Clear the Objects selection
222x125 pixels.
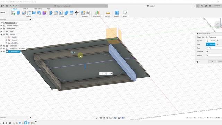point(217,41)
